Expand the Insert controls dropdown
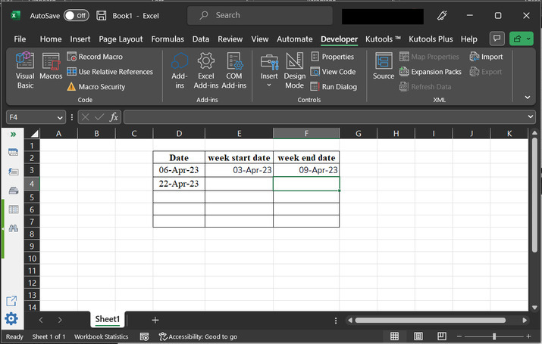 pyautogui.click(x=269, y=85)
